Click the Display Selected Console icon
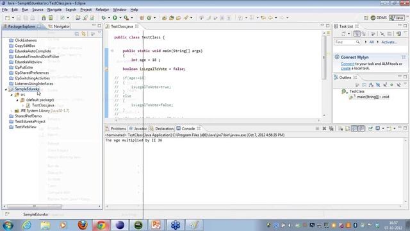Viewport: 410px width, 231px height. [378, 128]
